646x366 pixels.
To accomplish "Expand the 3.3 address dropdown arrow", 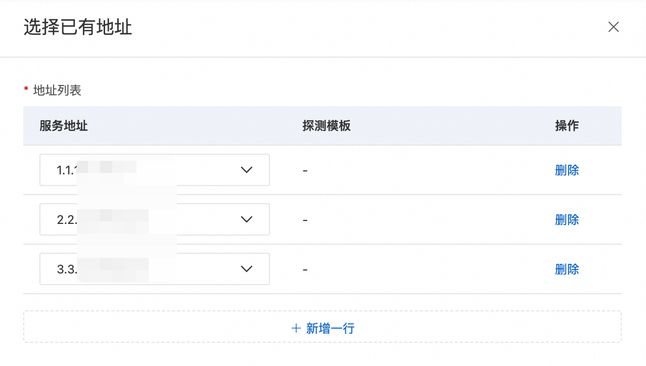I will pos(246,269).
